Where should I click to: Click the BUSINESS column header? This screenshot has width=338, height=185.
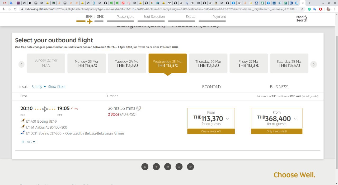click(x=279, y=87)
